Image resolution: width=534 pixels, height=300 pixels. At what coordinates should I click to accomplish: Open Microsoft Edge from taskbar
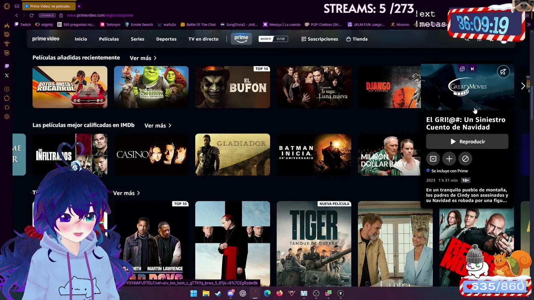coord(267,293)
